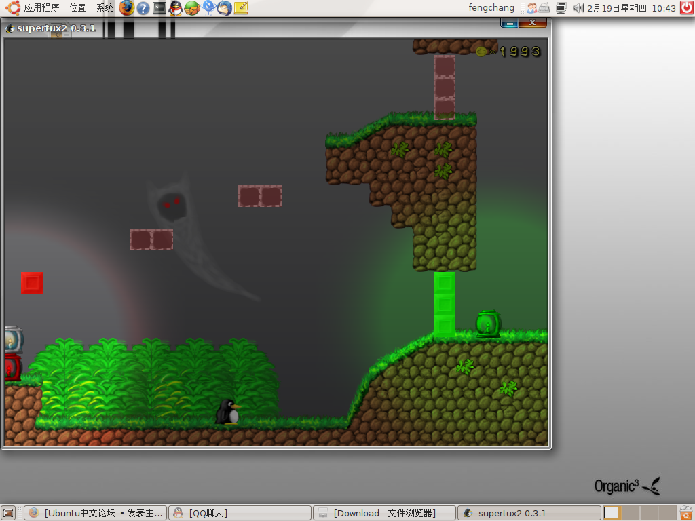Select the first workspace in the switcher
The width and height of the screenshot is (695, 521).
click(611, 513)
